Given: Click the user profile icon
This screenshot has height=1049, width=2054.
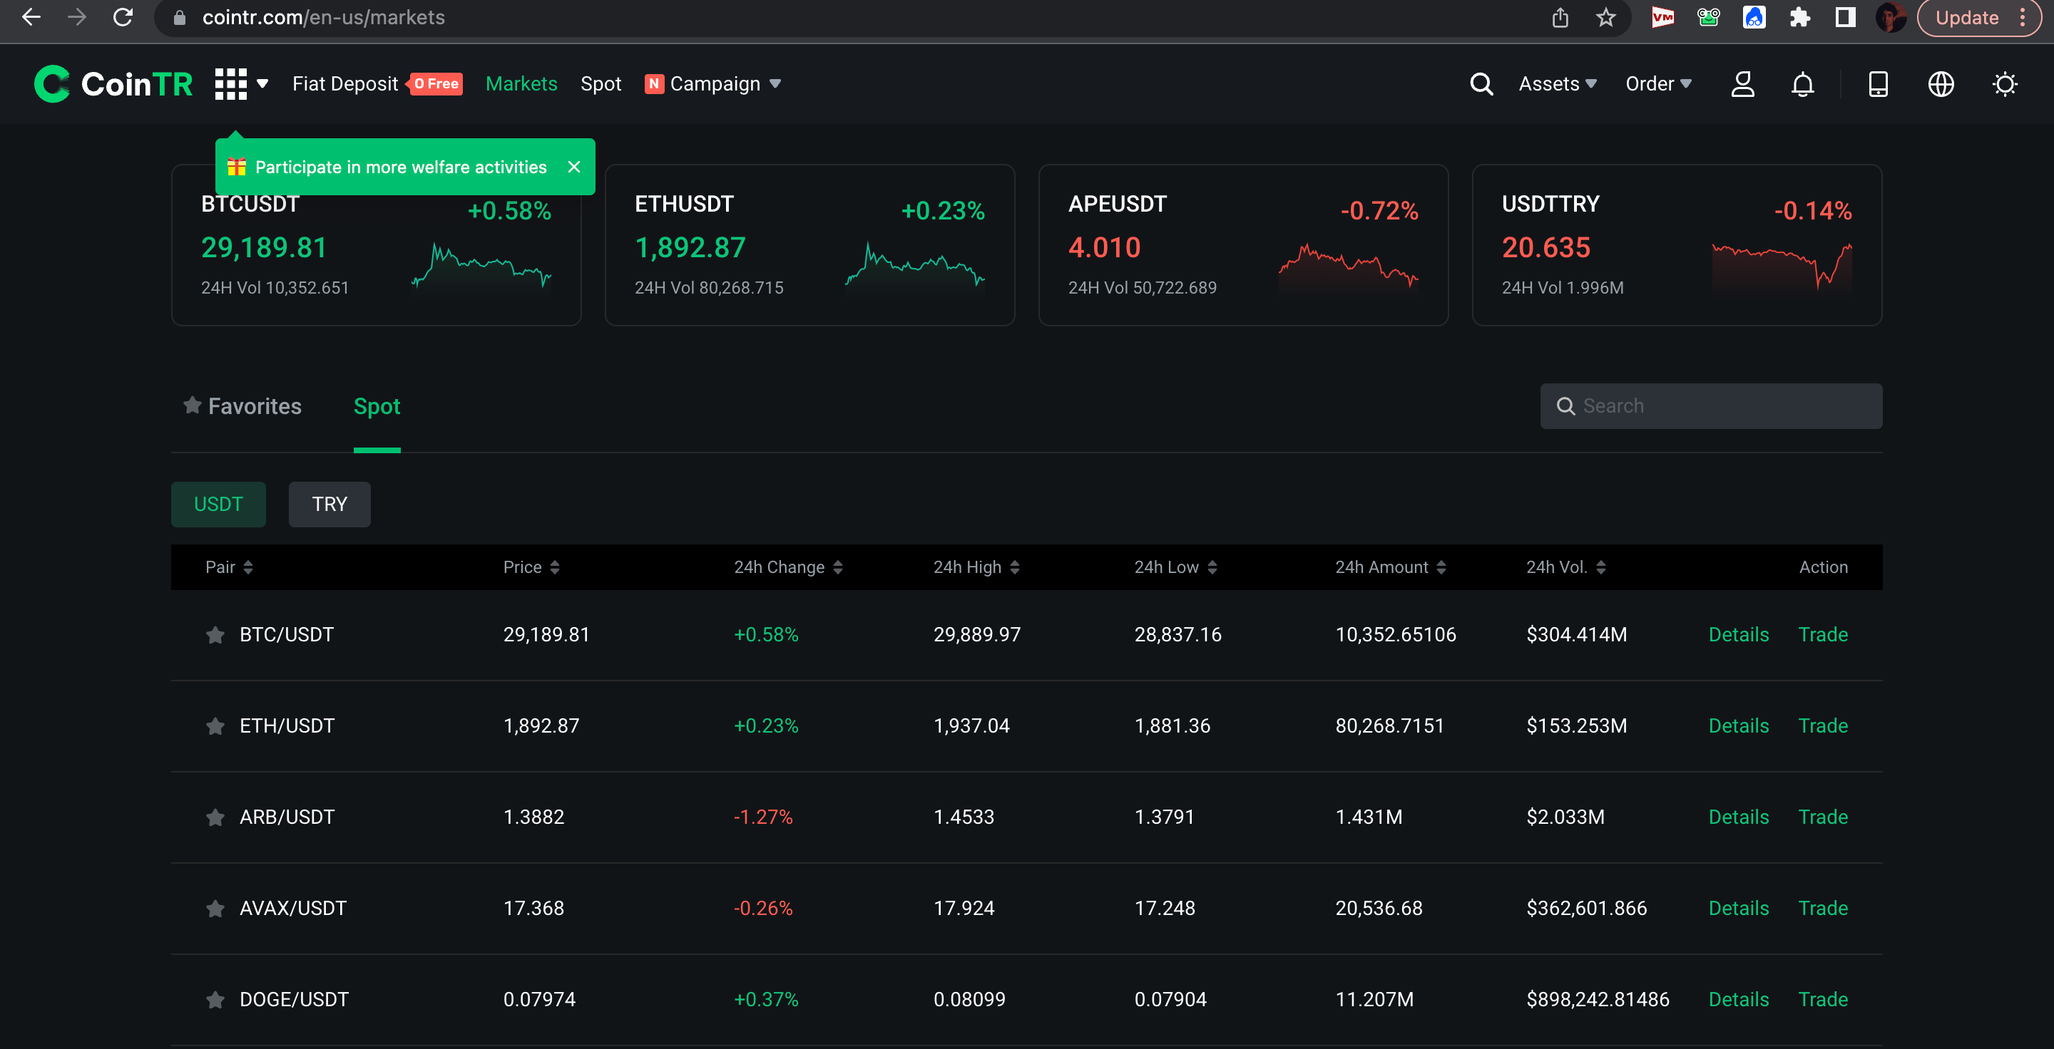Looking at the screenshot, I should (x=1741, y=84).
